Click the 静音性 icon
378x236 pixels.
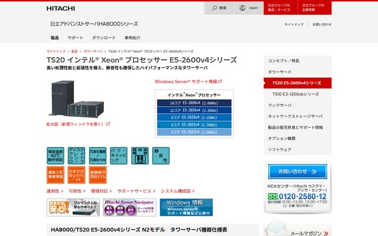point(161,156)
